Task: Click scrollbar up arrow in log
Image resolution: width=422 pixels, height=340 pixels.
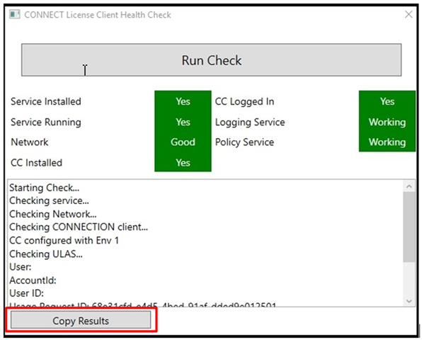Action: (x=409, y=186)
